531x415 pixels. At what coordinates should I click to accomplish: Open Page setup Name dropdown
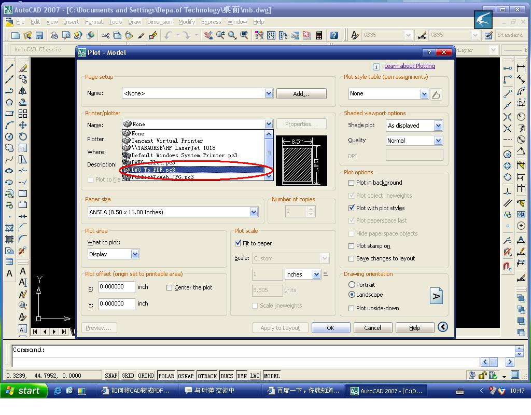pos(269,93)
